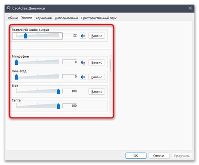Click the Микрофон level value field
Viewport: 199px width, 165px height.
(70, 62)
